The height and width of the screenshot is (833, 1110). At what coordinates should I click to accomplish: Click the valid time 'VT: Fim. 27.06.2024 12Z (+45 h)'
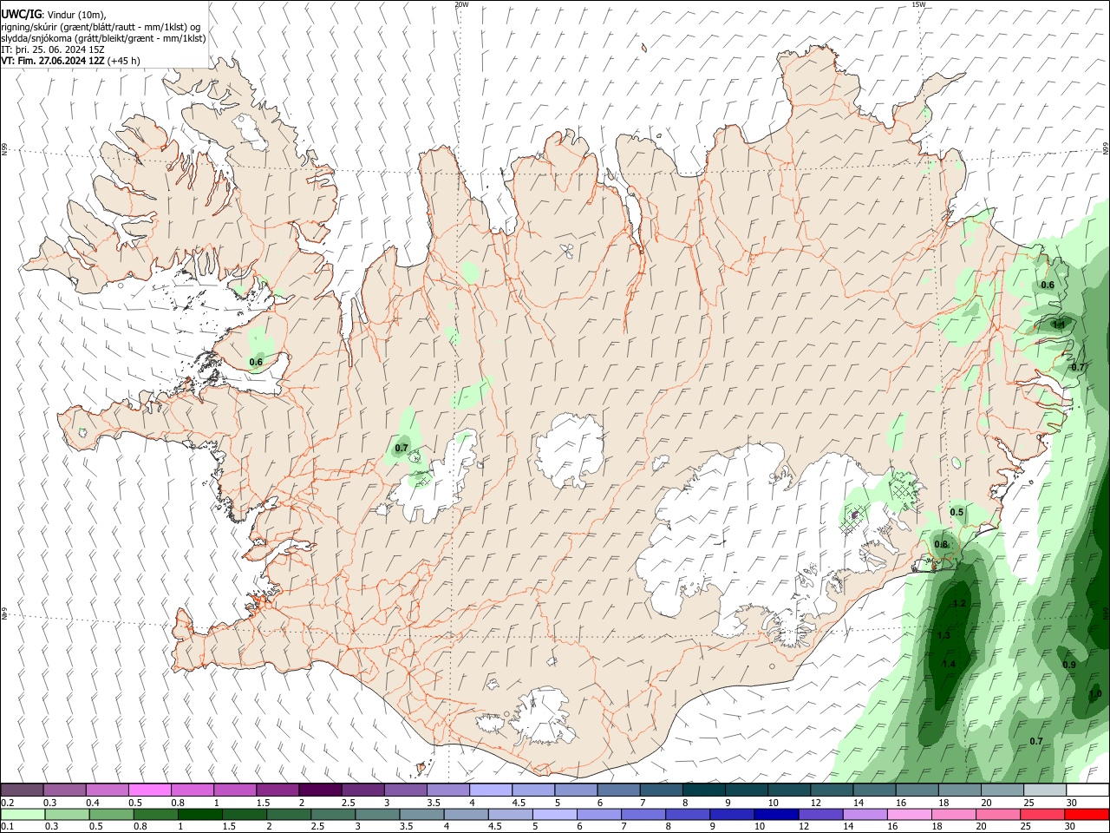(x=71, y=61)
